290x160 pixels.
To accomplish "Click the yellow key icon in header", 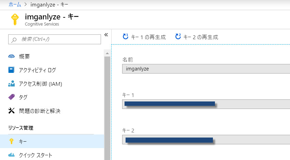I will [x=15, y=19].
